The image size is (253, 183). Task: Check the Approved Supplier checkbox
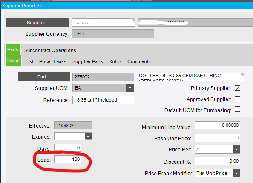237,99
